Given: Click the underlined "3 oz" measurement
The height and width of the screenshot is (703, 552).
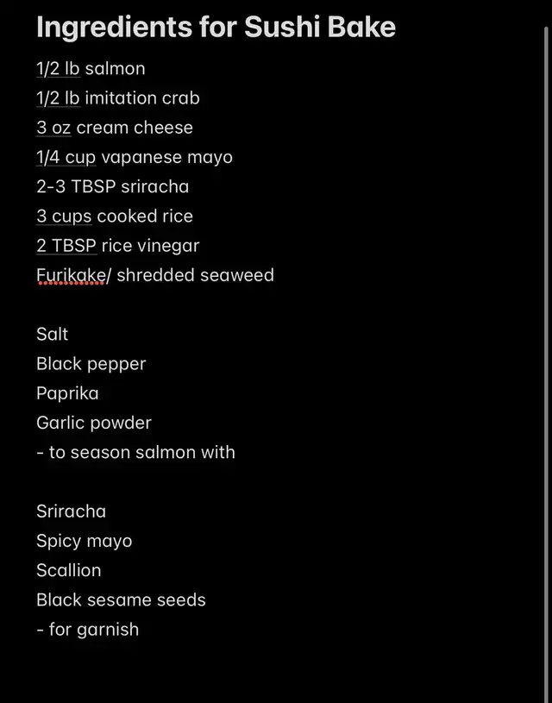Looking at the screenshot, I should click(53, 128).
